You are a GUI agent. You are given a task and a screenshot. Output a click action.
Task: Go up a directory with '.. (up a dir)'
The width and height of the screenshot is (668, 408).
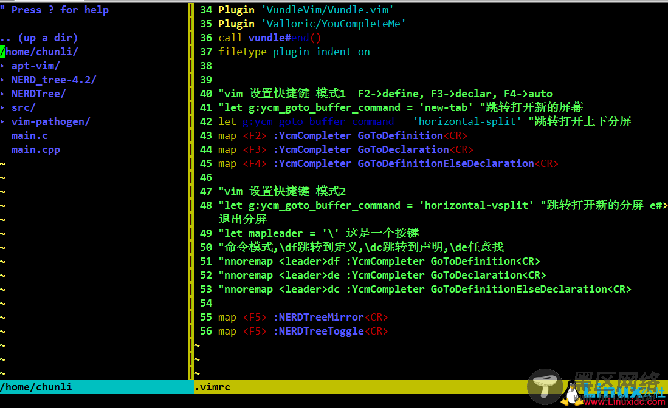[x=39, y=38]
